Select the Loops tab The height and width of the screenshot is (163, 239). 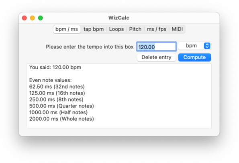pos(116,29)
